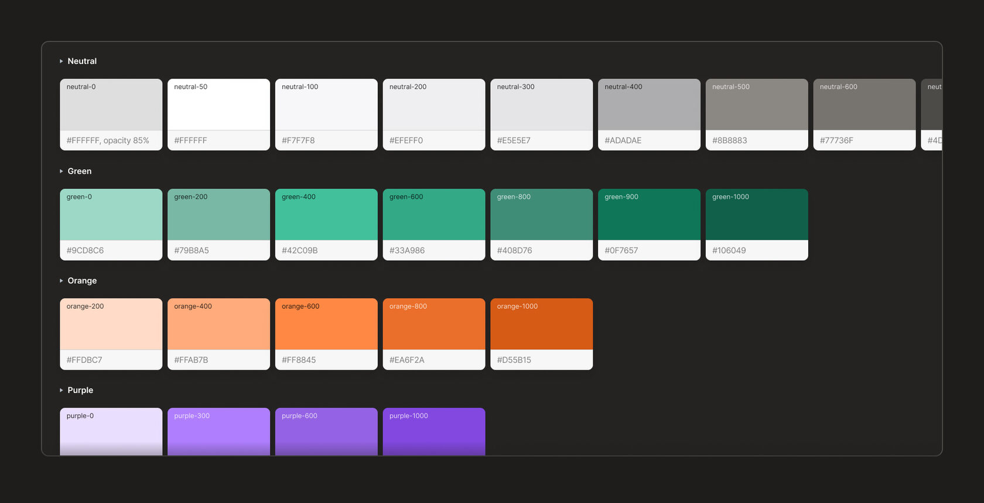Click the Orange section heading
984x503 pixels.
(82, 281)
